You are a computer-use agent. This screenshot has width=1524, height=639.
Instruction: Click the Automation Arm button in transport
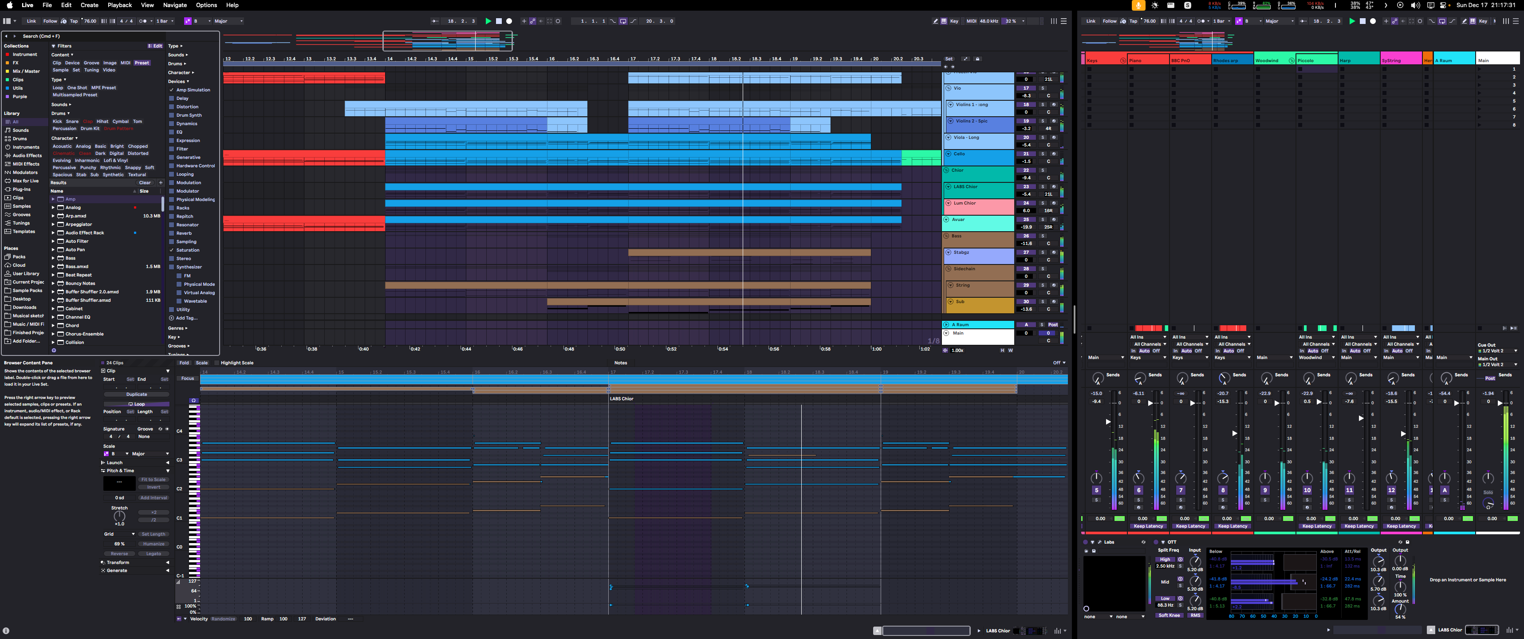(x=532, y=21)
